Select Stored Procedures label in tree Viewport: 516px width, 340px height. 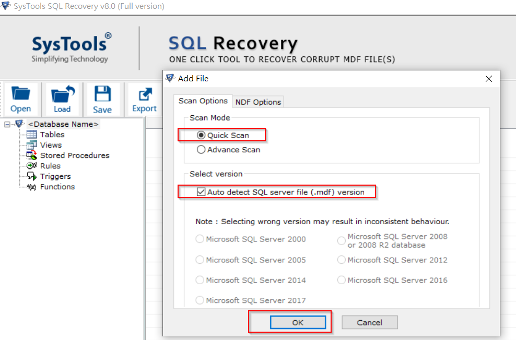75,155
